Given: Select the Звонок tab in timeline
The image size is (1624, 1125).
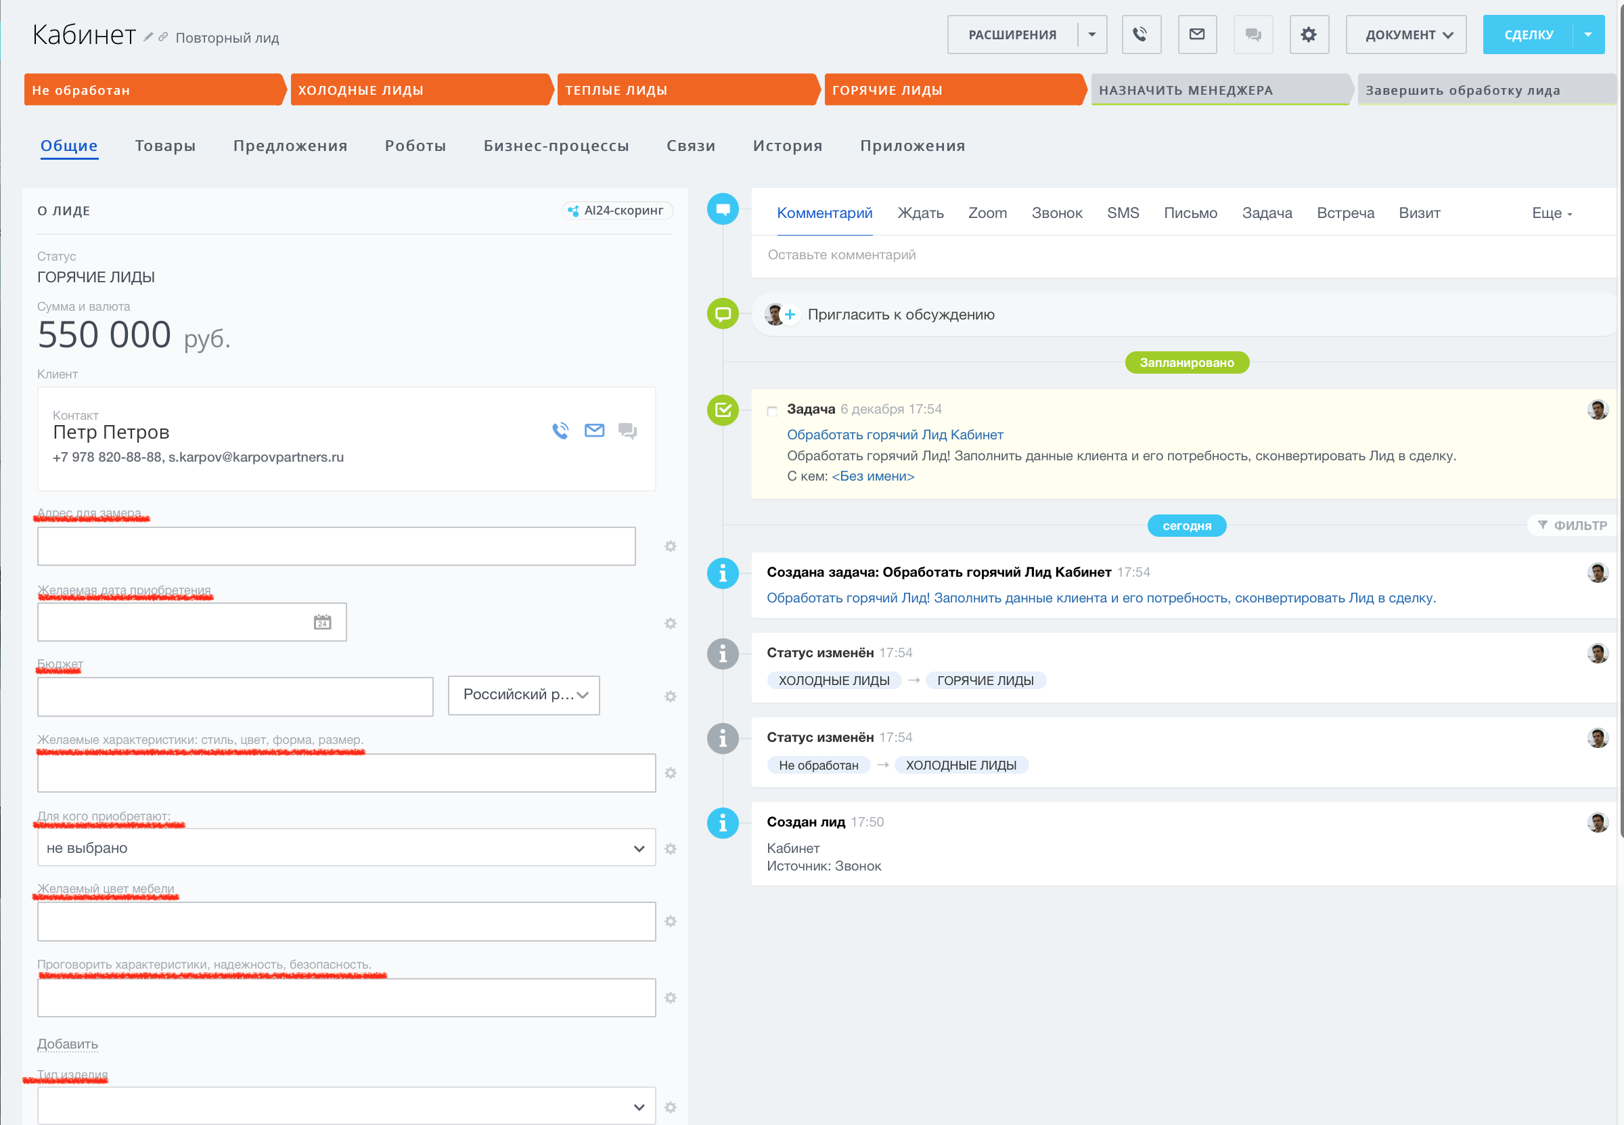Looking at the screenshot, I should pos(1056,214).
